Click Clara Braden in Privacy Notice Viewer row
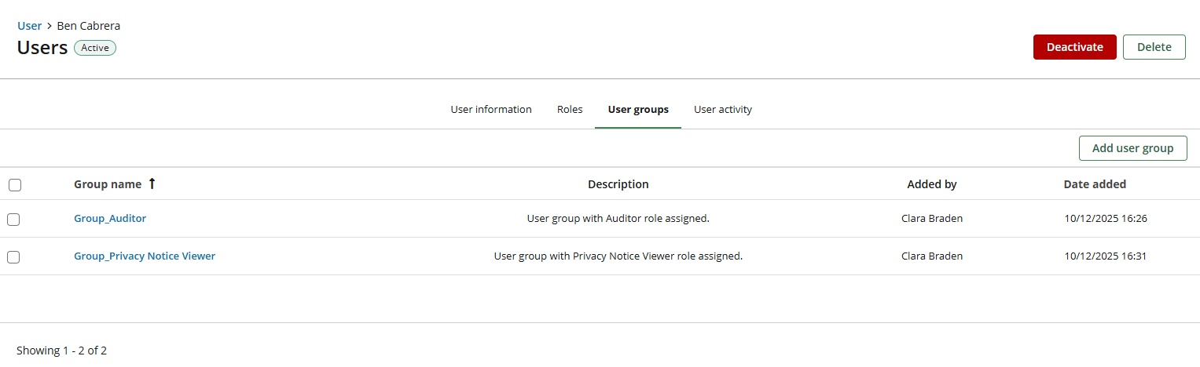1200x367 pixels. [932, 256]
